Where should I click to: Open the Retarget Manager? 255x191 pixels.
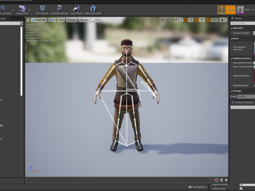tap(59, 10)
